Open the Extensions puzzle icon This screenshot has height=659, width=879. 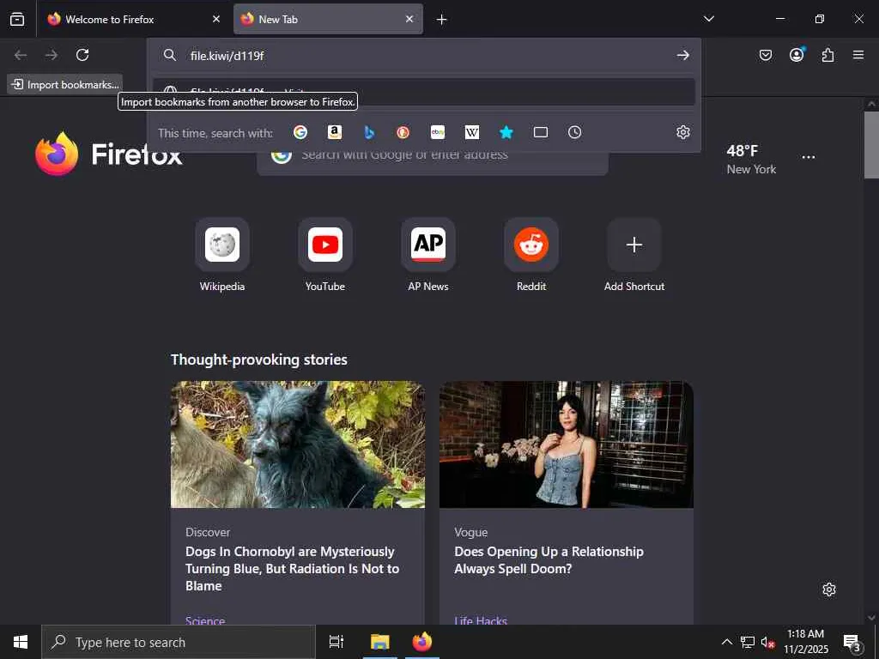[x=827, y=55]
